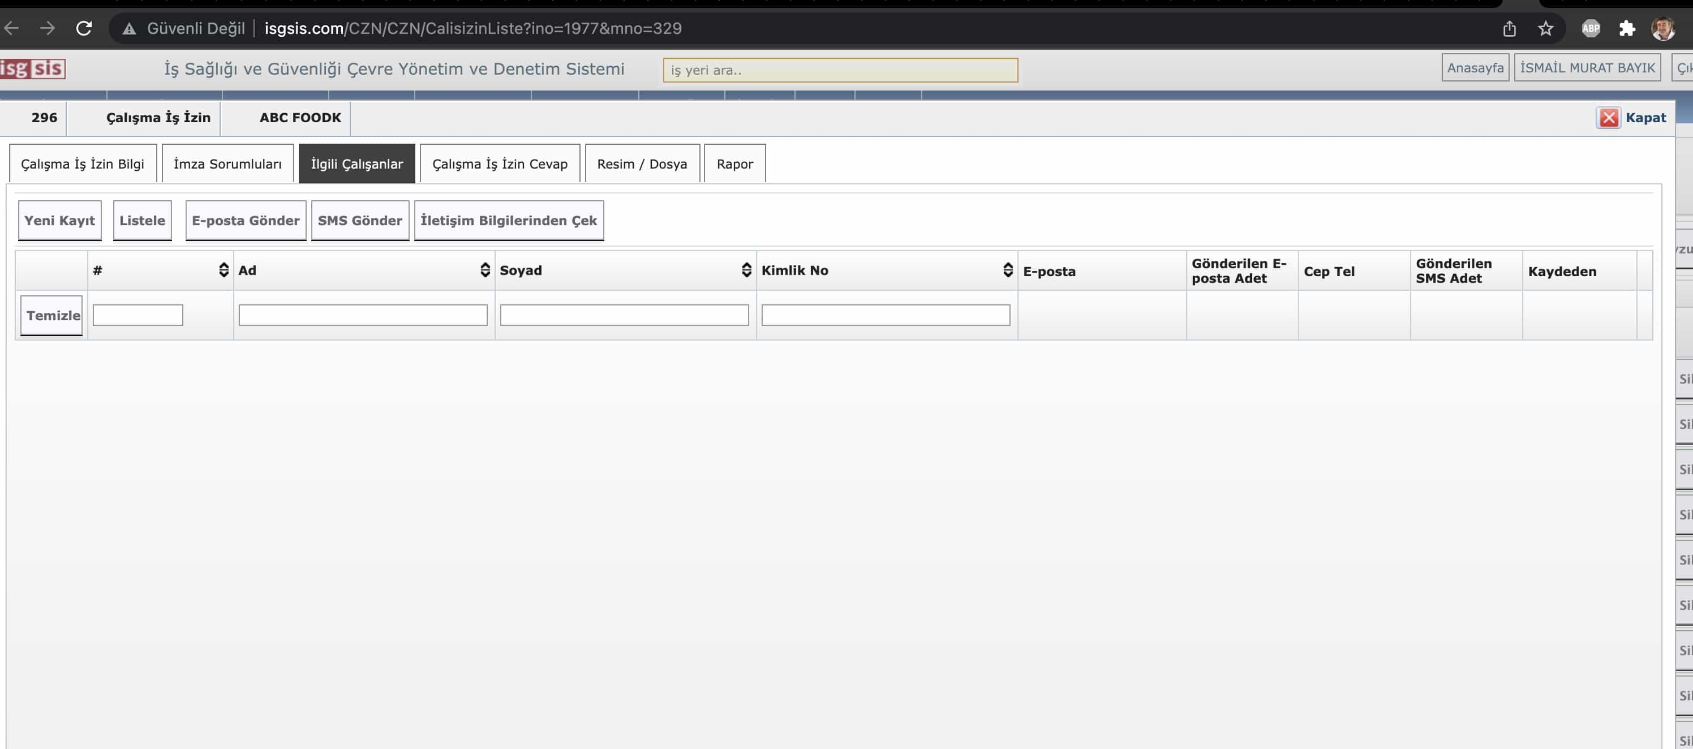Open the extensions puzzle icon

click(1627, 28)
